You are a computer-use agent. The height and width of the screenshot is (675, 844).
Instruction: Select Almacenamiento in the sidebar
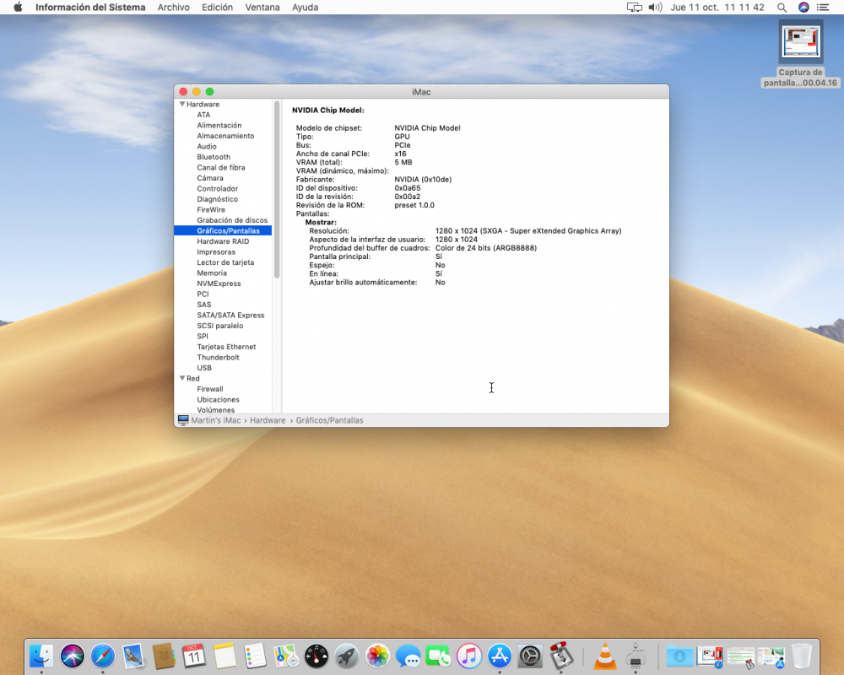(x=225, y=136)
